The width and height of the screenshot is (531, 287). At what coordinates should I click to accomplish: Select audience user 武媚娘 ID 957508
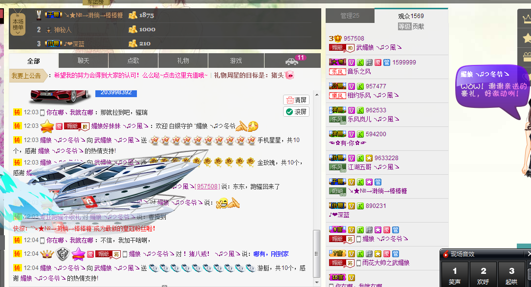click(x=387, y=43)
